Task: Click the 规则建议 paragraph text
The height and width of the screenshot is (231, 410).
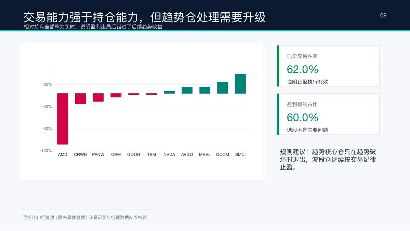Action: pyautogui.click(x=328, y=159)
